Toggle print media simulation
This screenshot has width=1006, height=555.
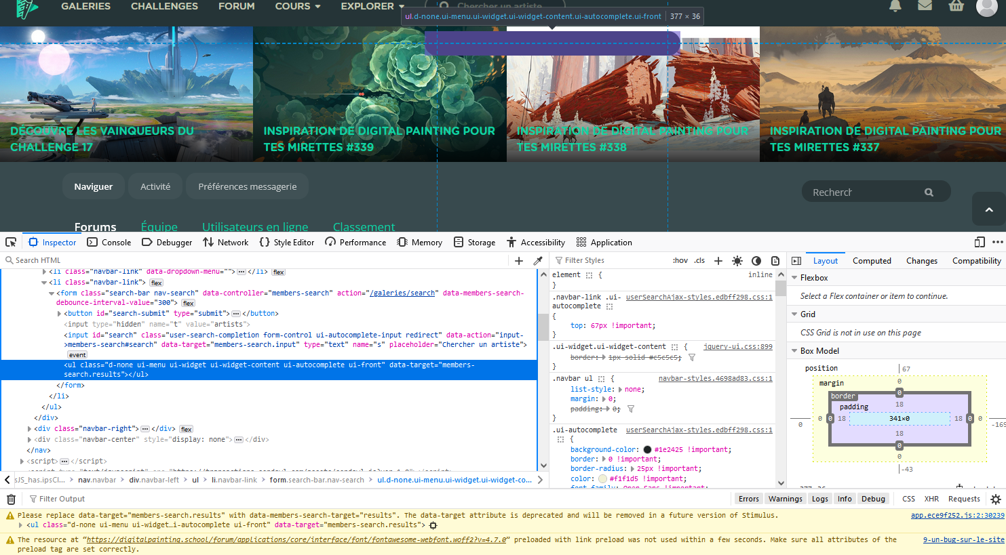pyautogui.click(x=775, y=260)
